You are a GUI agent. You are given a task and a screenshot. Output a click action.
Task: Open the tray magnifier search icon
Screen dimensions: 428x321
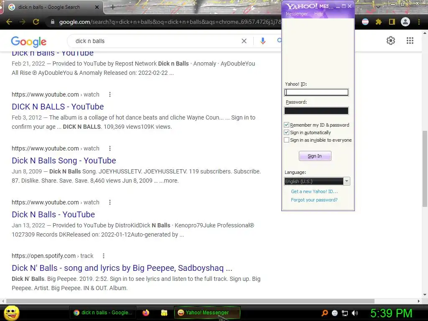(325, 313)
